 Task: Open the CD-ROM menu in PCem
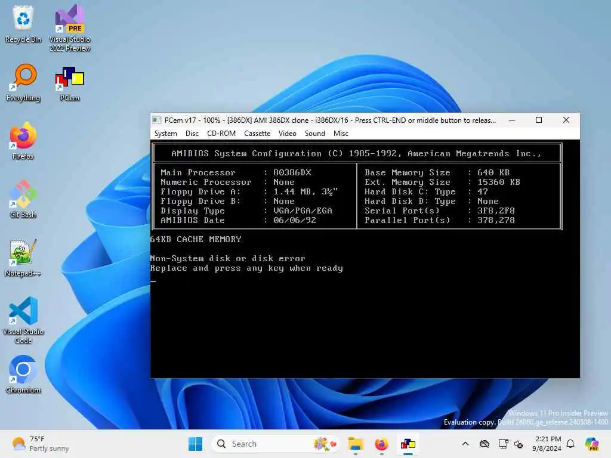point(221,134)
